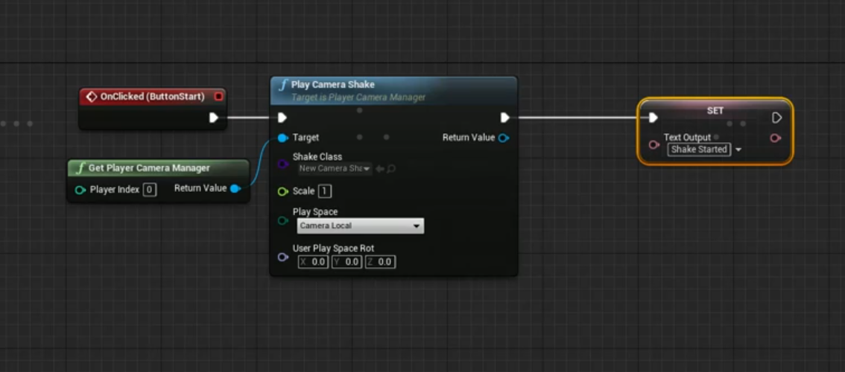The width and height of the screenshot is (845, 372).
Task: Click the function icon on Play Camera Shake header
Action: pyautogui.click(x=283, y=85)
